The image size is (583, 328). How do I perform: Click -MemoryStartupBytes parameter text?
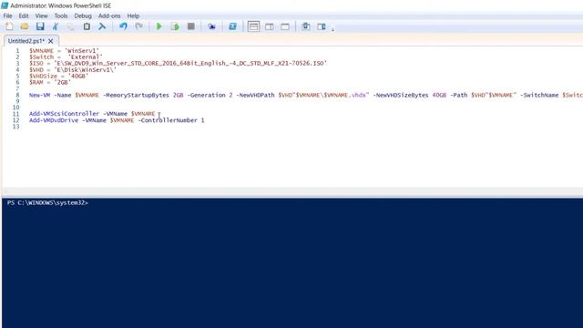click(x=136, y=95)
